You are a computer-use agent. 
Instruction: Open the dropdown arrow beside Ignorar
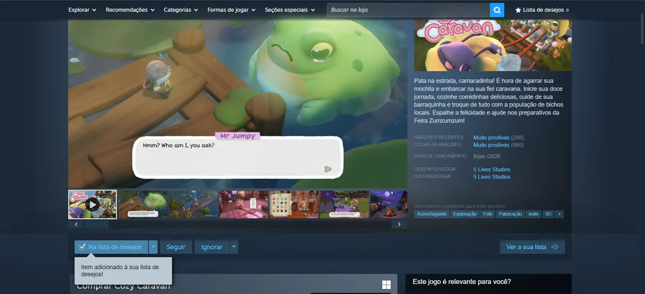click(x=234, y=247)
